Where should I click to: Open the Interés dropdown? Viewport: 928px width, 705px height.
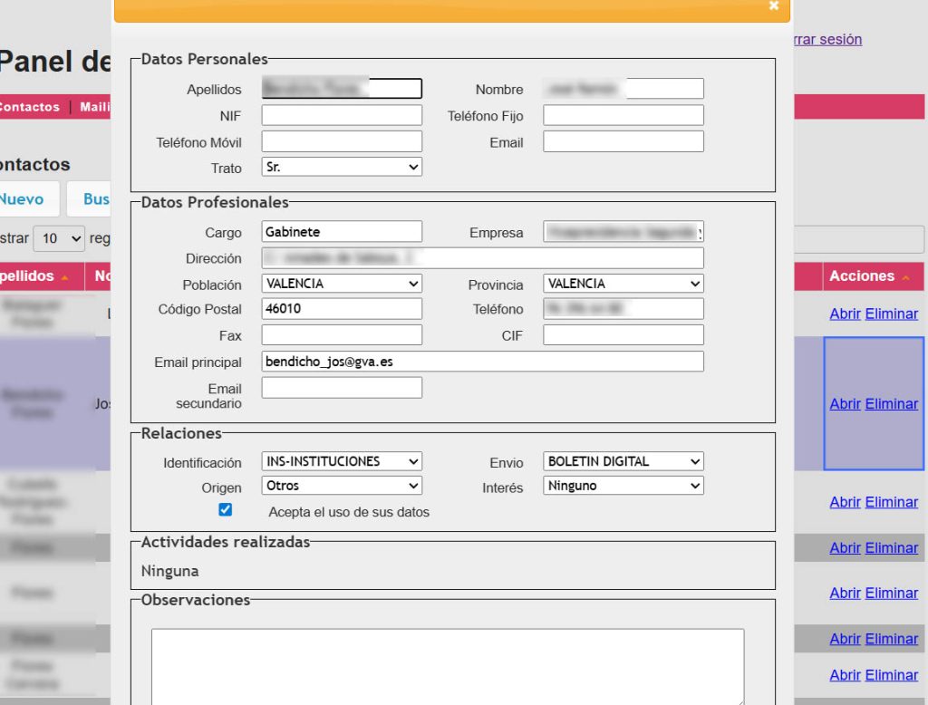(623, 486)
